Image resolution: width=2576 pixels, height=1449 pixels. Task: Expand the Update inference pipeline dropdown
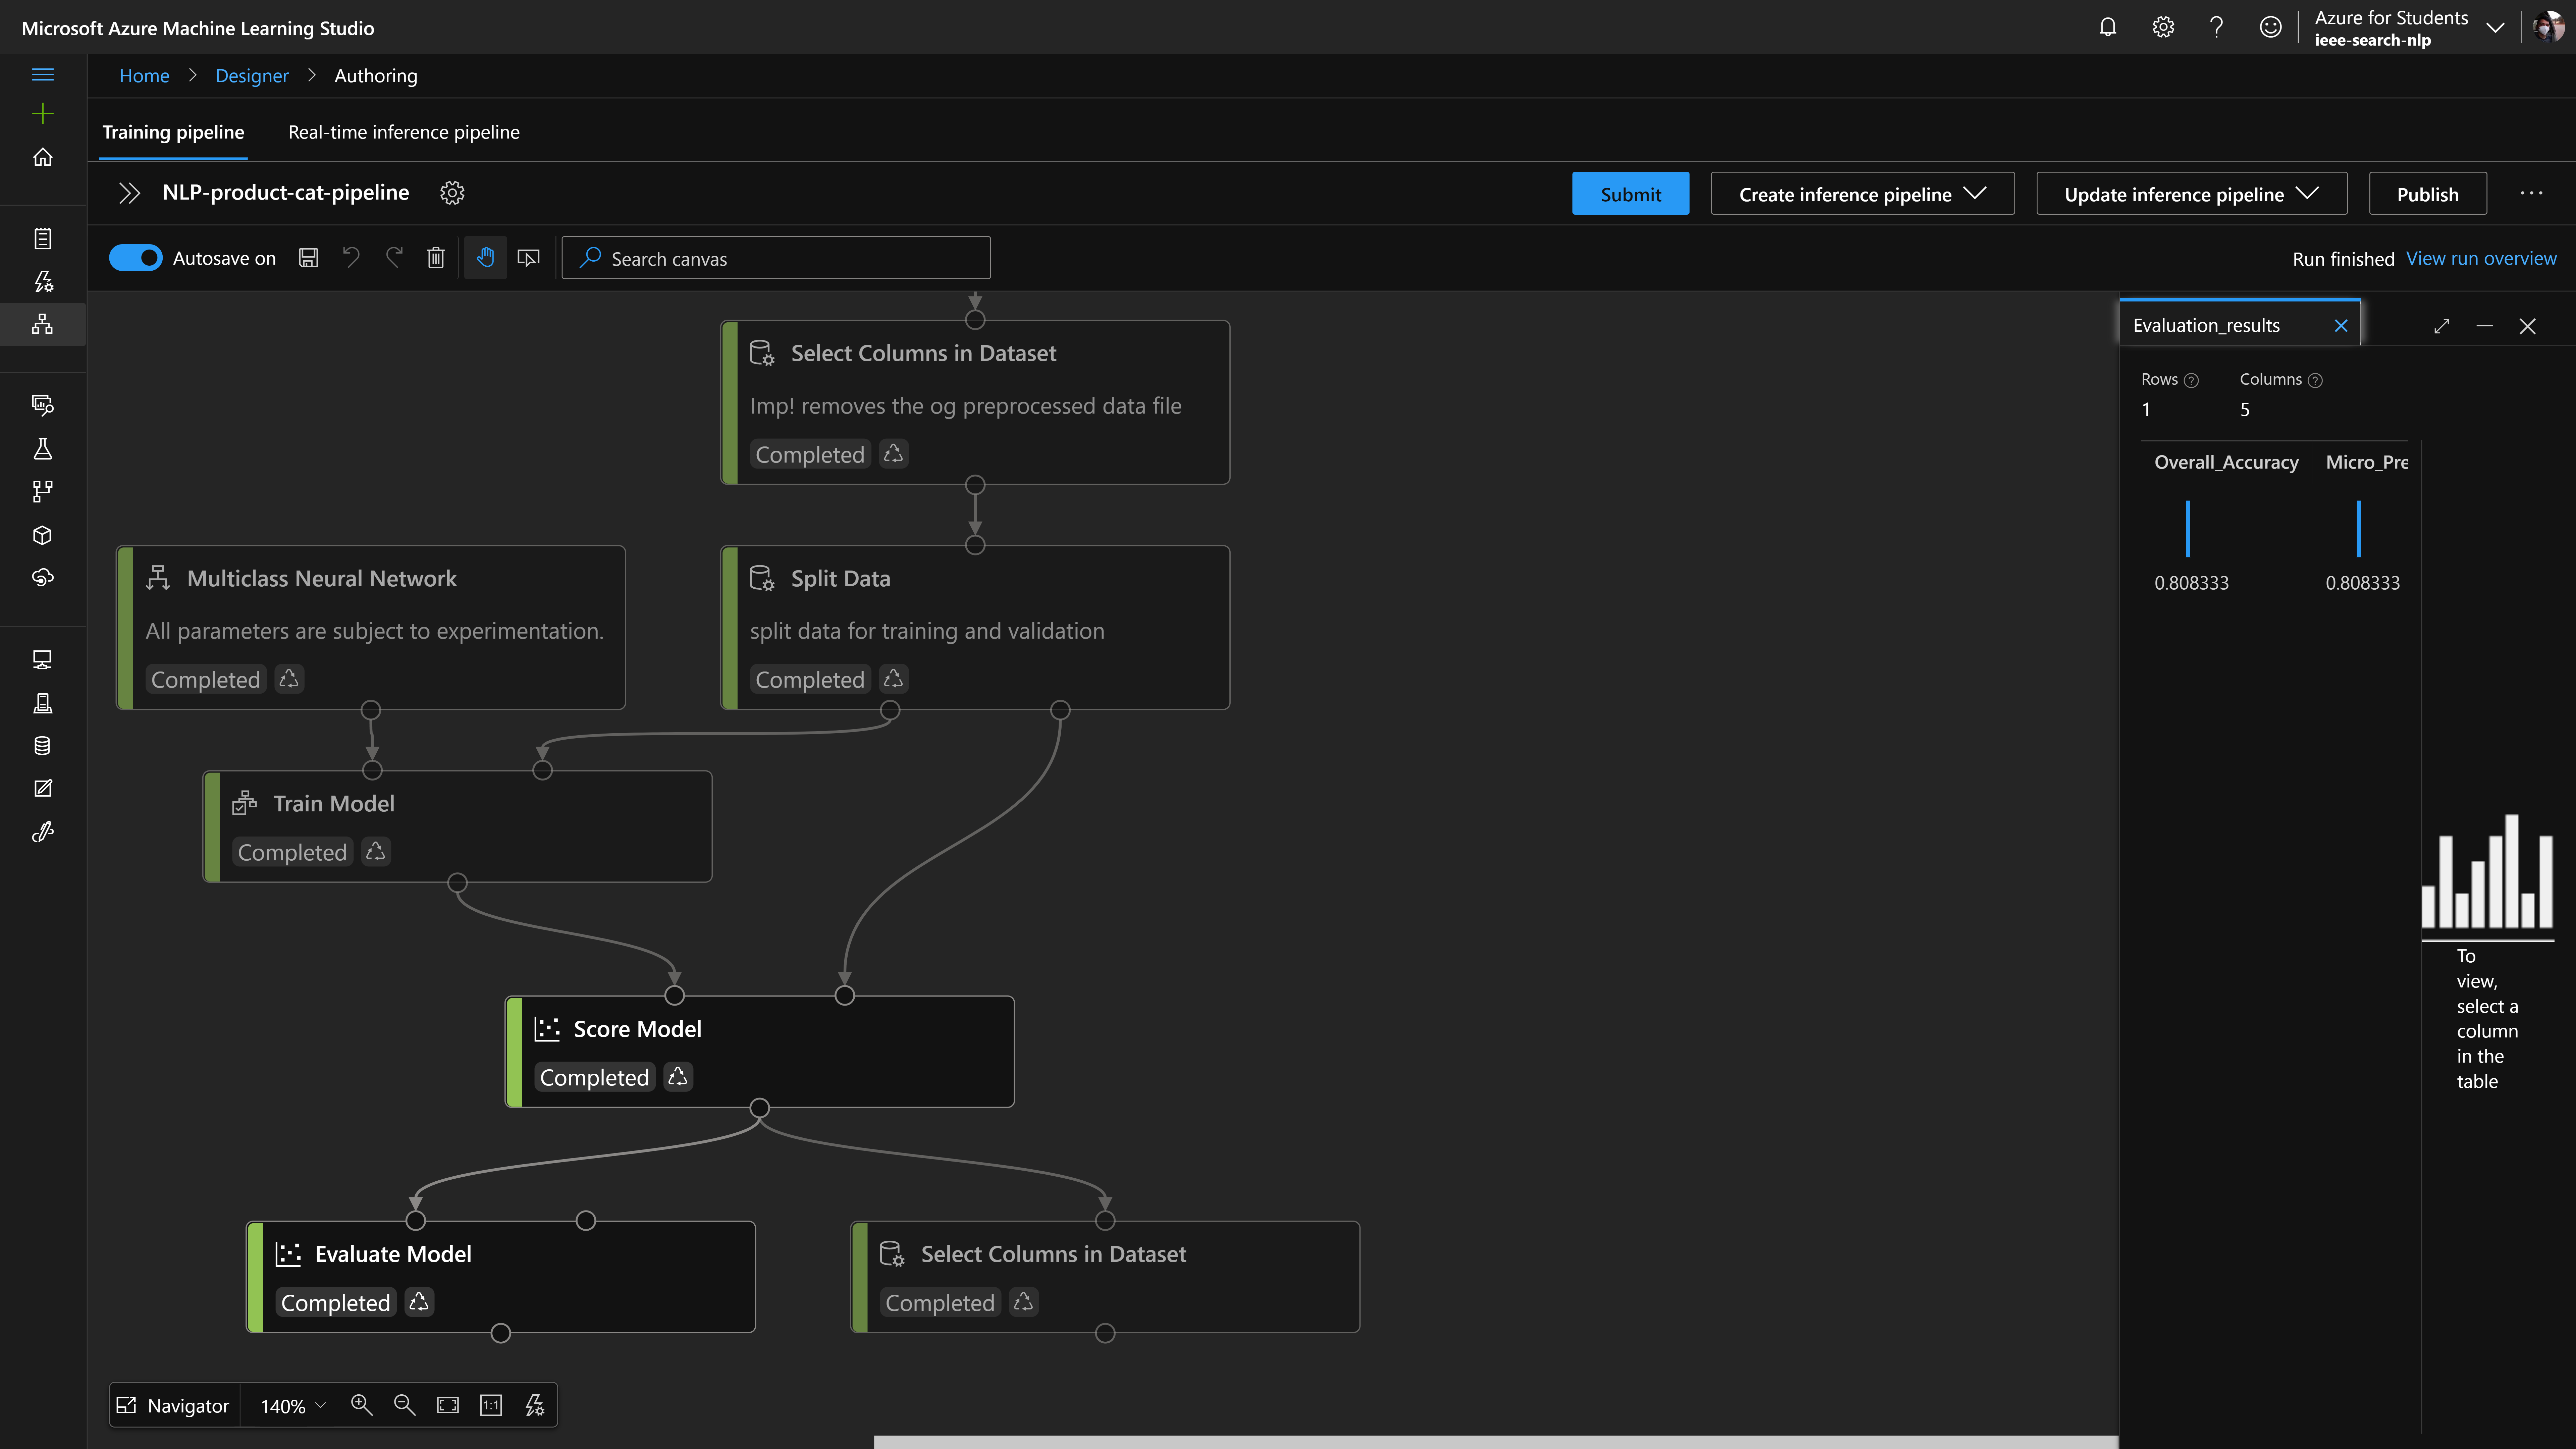click(x=2191, y=194)
